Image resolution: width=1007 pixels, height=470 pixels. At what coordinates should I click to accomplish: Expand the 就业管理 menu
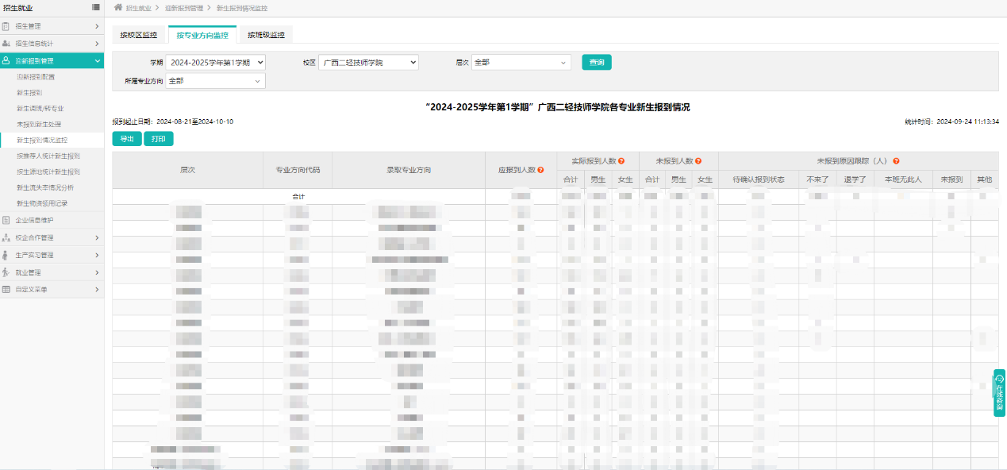tap(97, 272)
